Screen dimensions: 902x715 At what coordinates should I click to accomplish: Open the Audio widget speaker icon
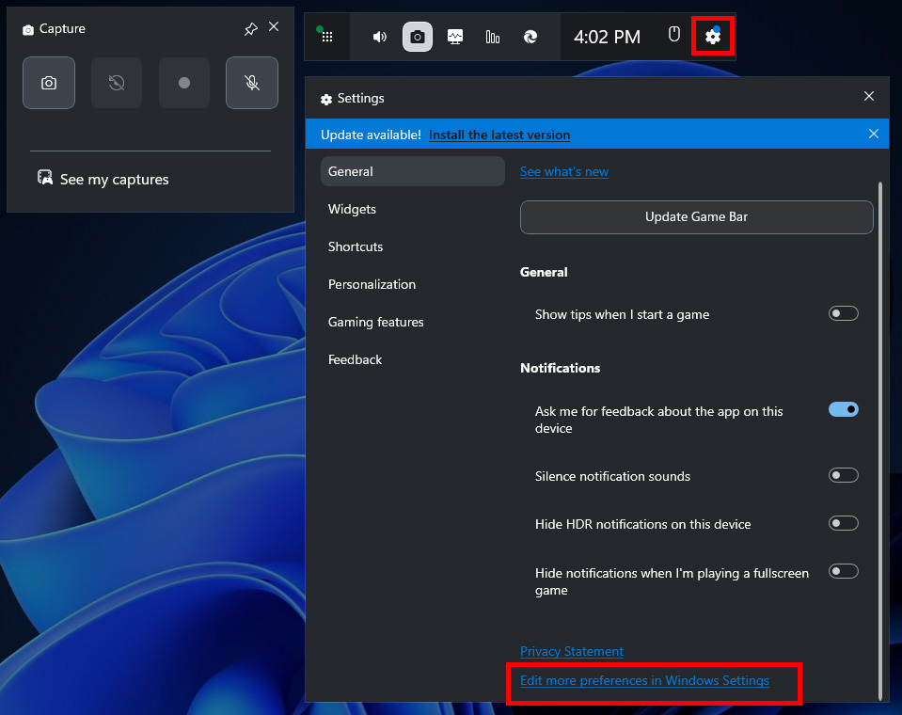click(x=380, y=37)
